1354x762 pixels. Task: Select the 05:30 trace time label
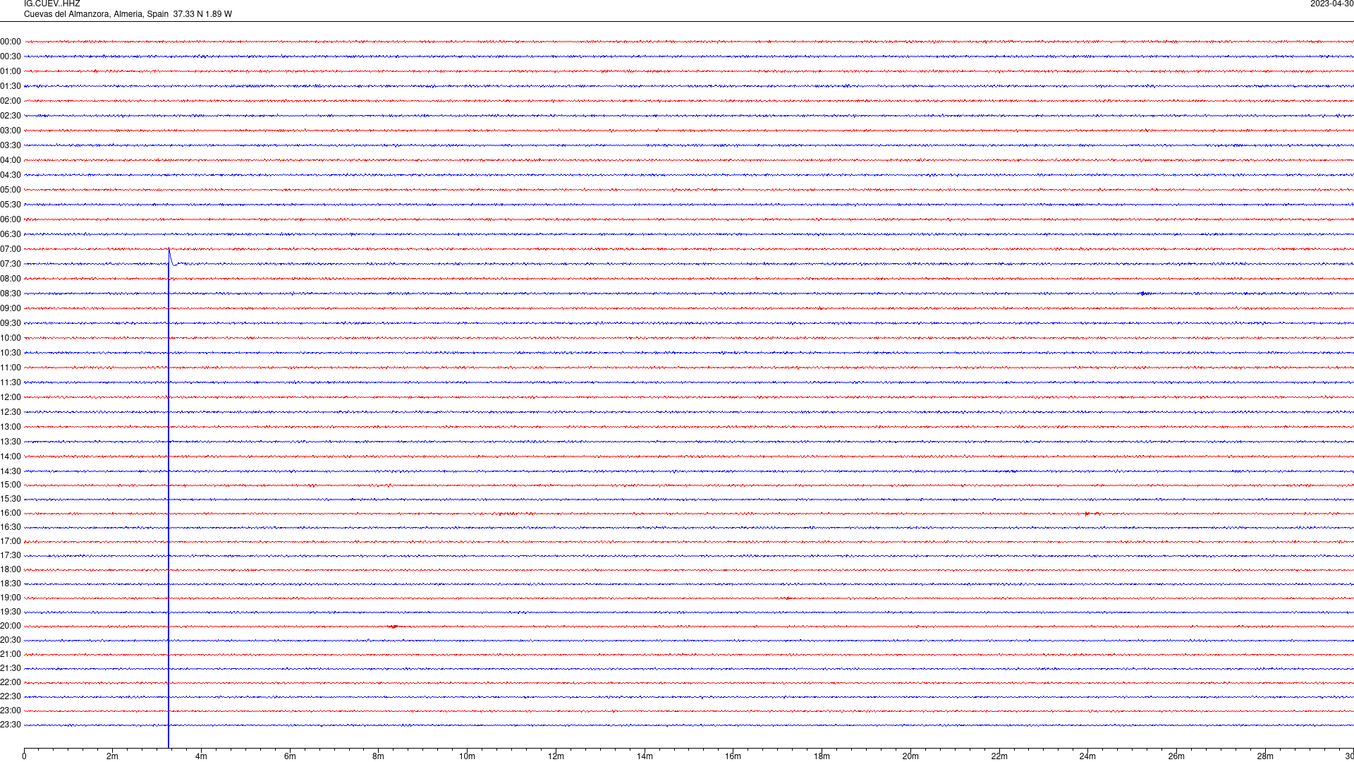pos(11,205)
